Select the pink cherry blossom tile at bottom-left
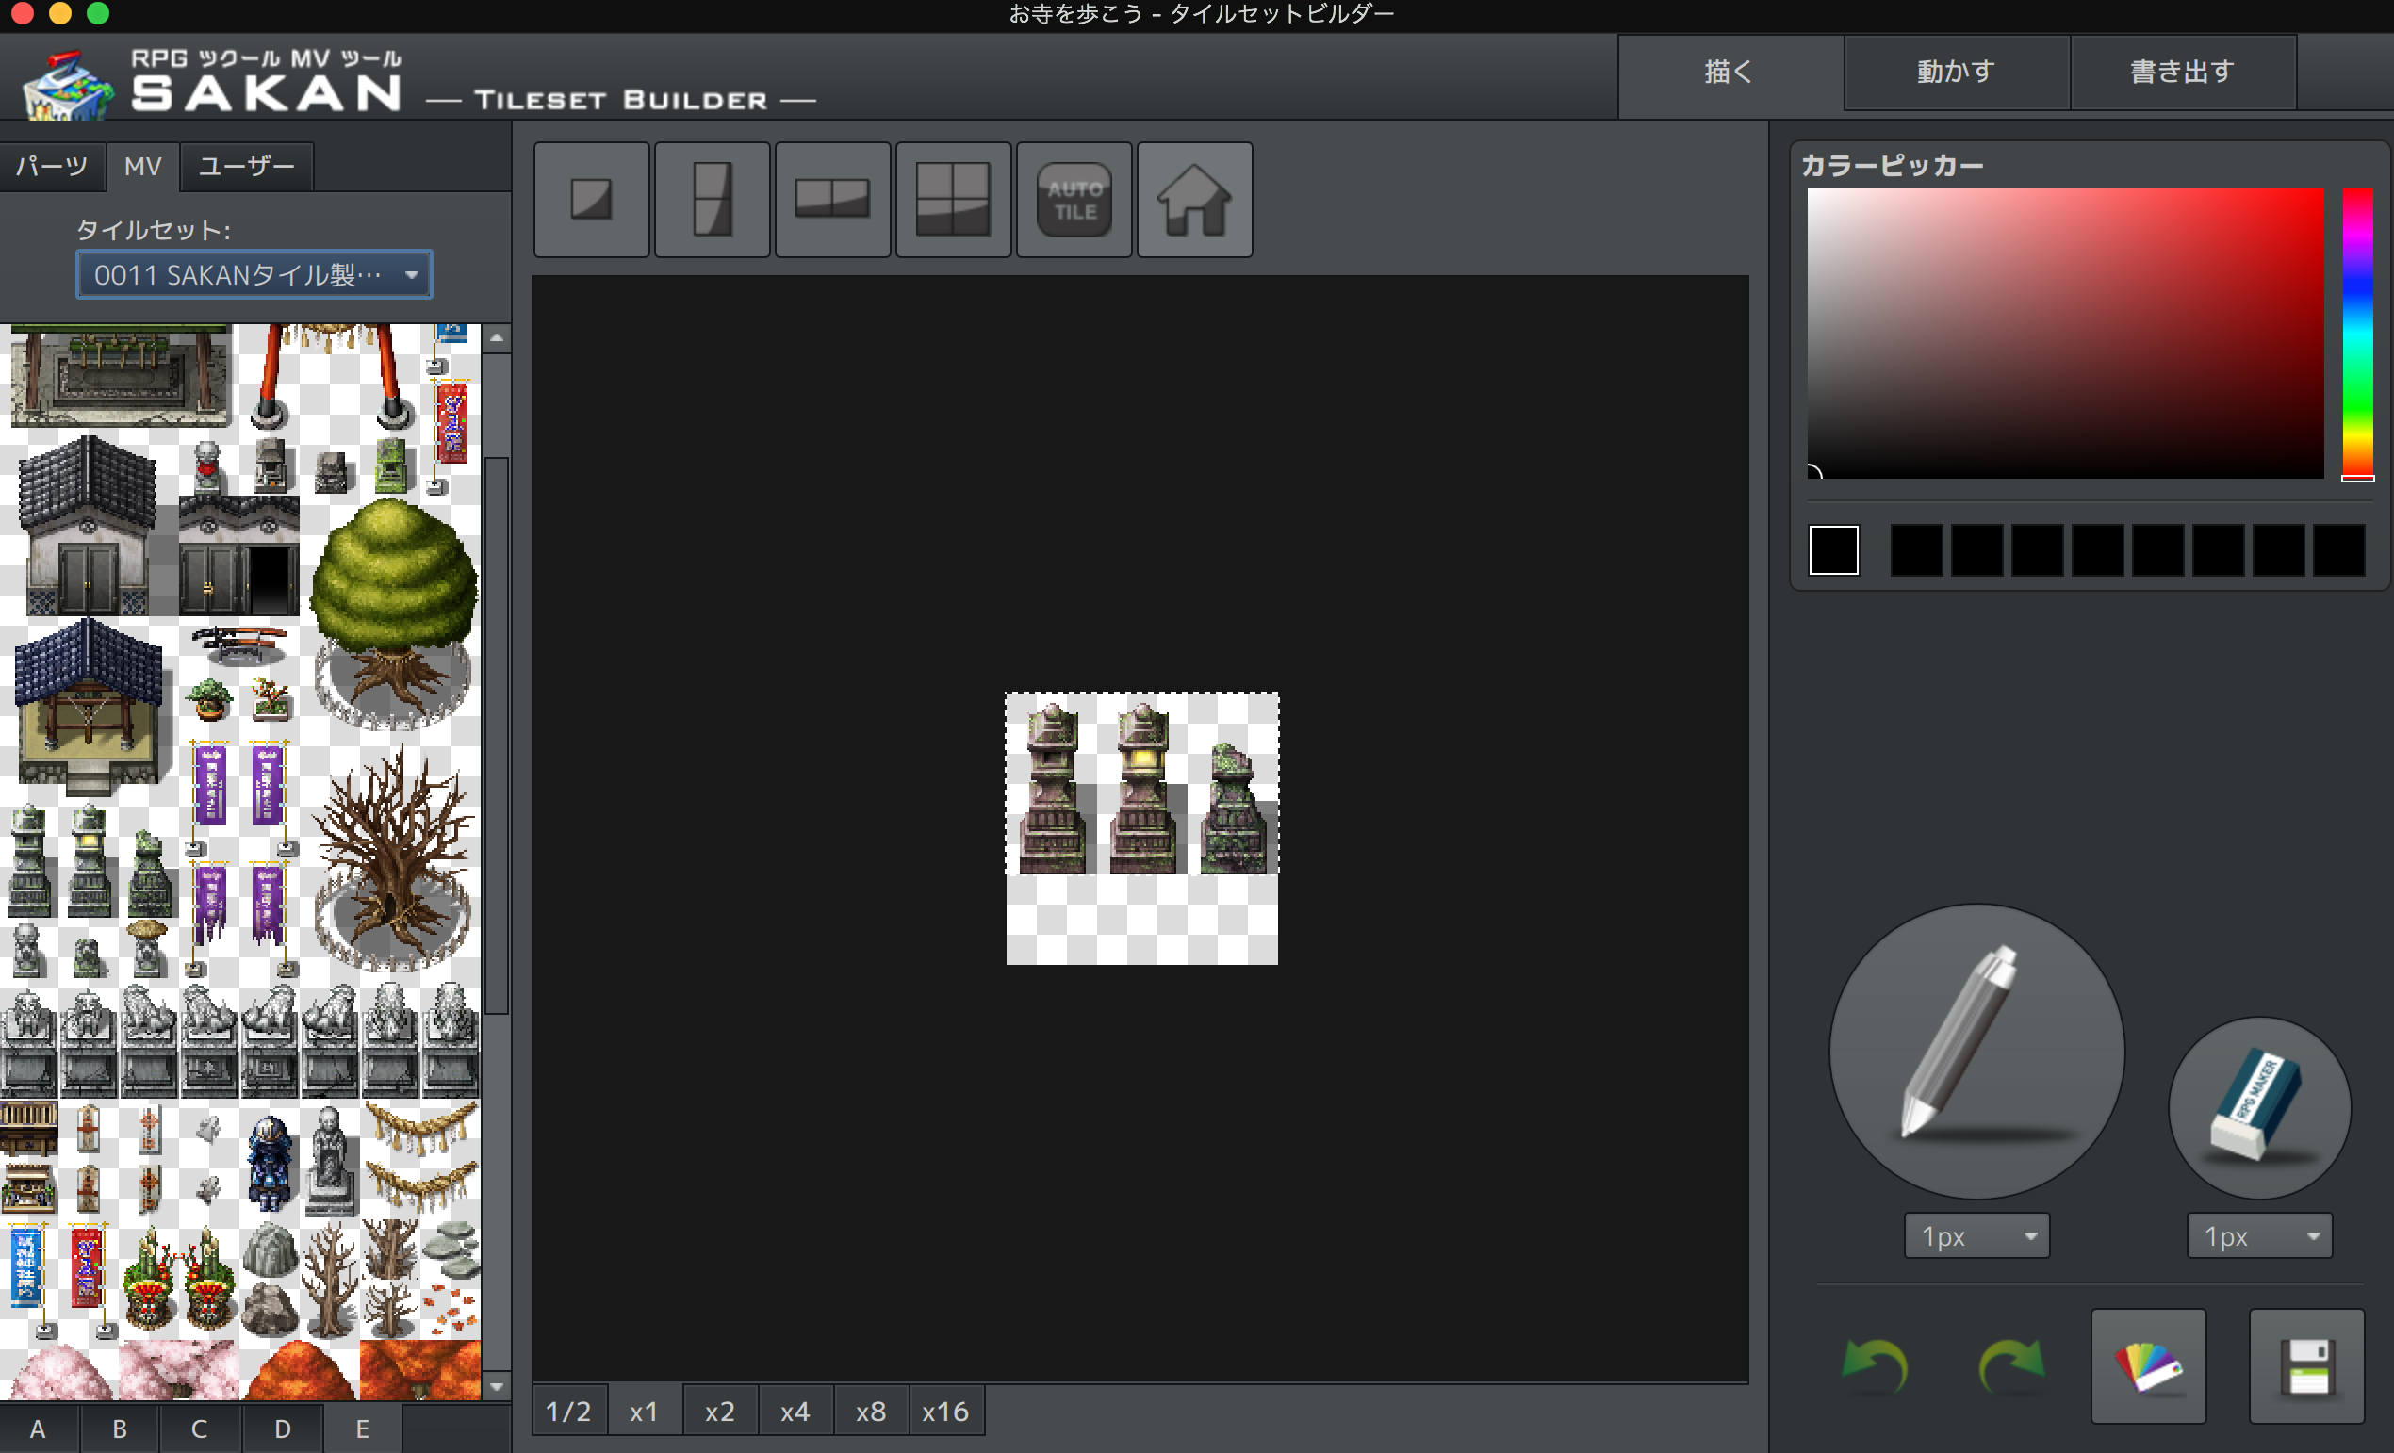 [x=60, y=1371]
